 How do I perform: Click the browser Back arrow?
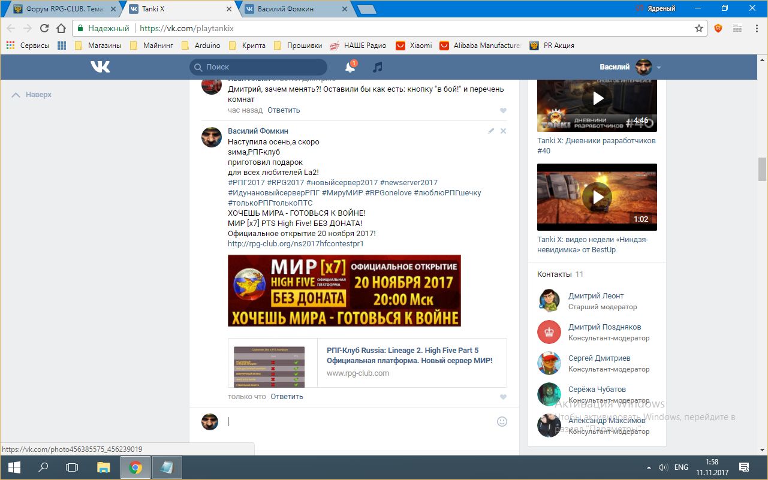[x=11, y=28]
